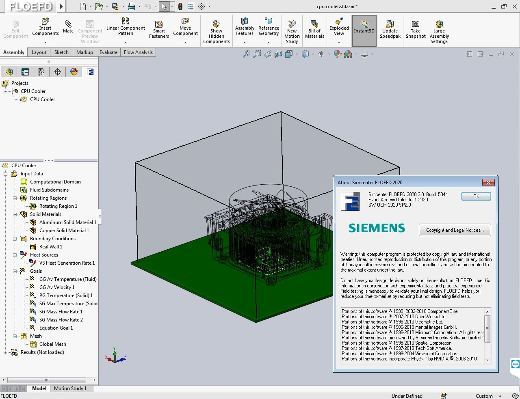520x399 pixels.
Task: Open the Motion Study 1 tab
Action: [x=70, y=388]
